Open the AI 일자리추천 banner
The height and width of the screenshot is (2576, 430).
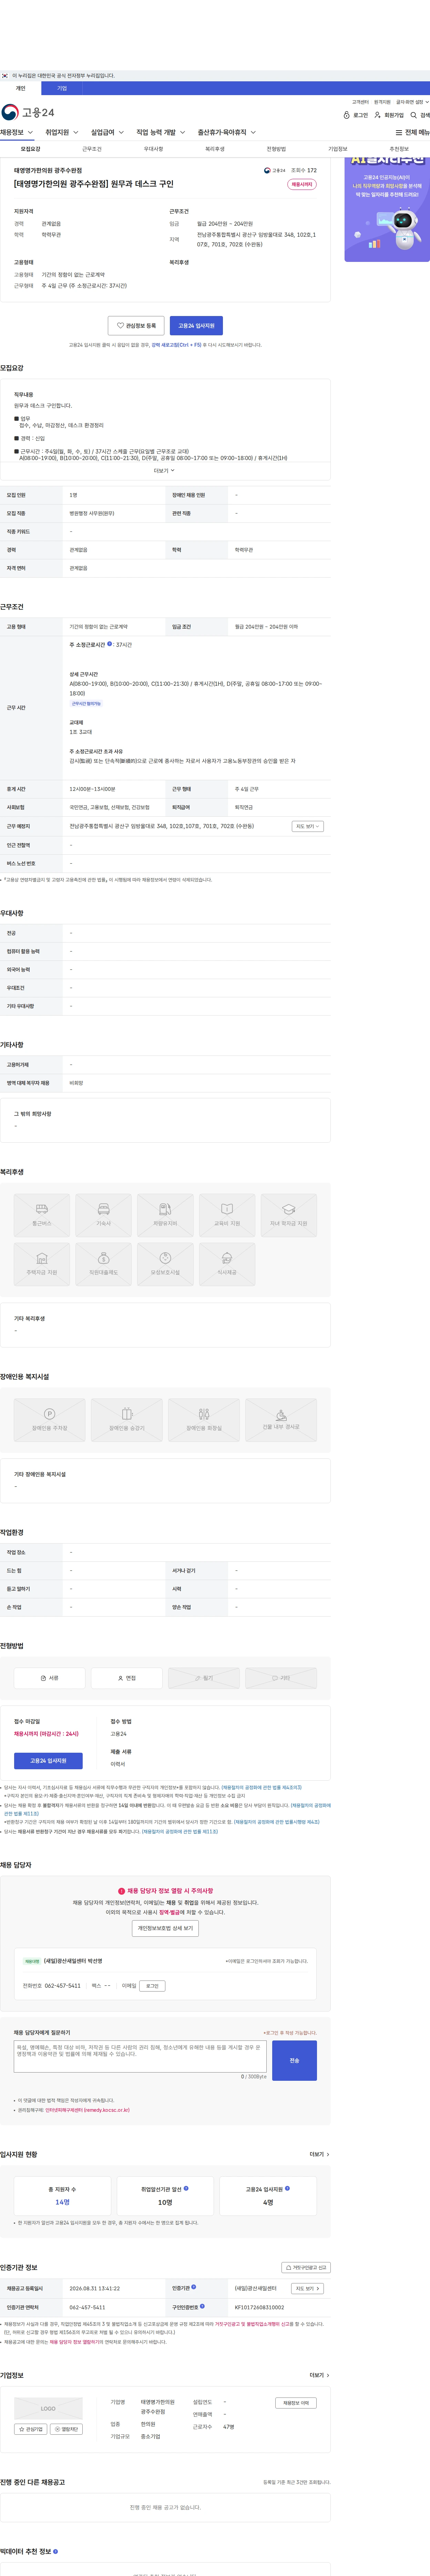point(387,208)
